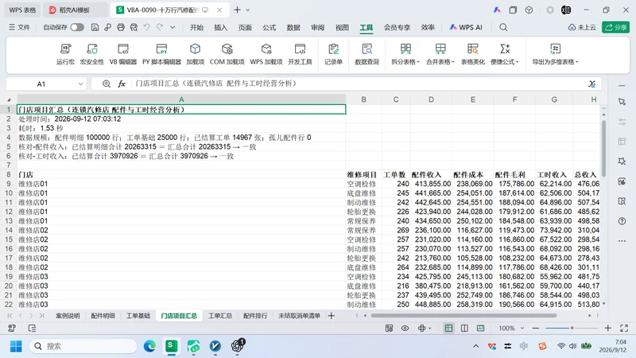Launch the VB Editor (VB 编辑器)

[x=123, y=54]
